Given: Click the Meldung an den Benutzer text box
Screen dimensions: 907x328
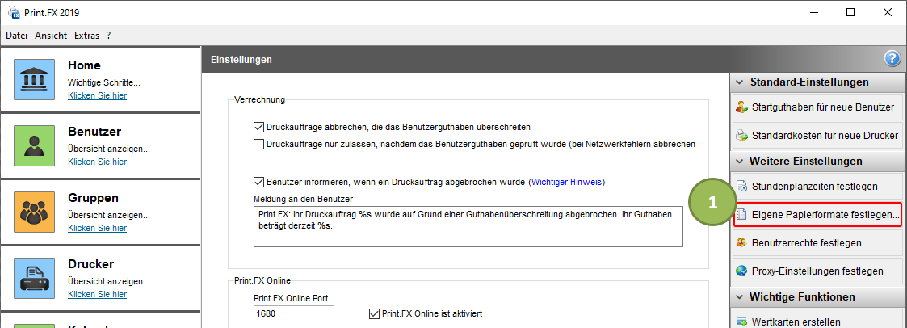Looking at the screenshot, I should point(468,226).
